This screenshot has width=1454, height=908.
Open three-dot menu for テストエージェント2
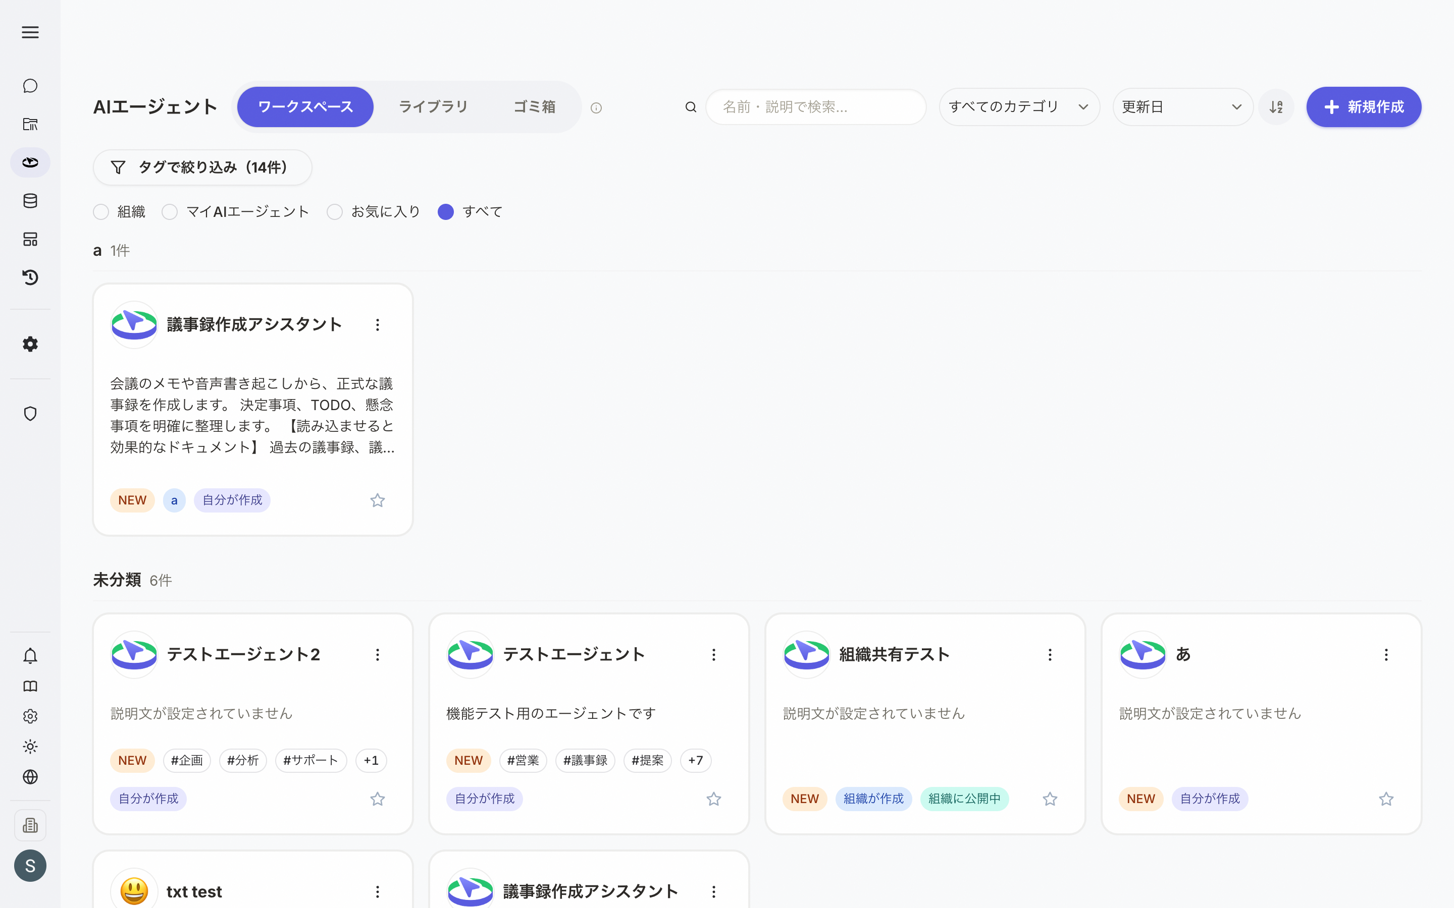[377, 655]
